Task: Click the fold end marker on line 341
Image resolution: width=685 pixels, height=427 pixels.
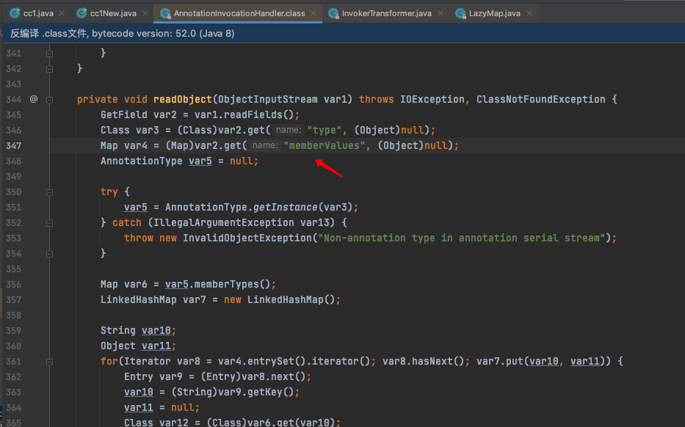Action: point(49,54)
